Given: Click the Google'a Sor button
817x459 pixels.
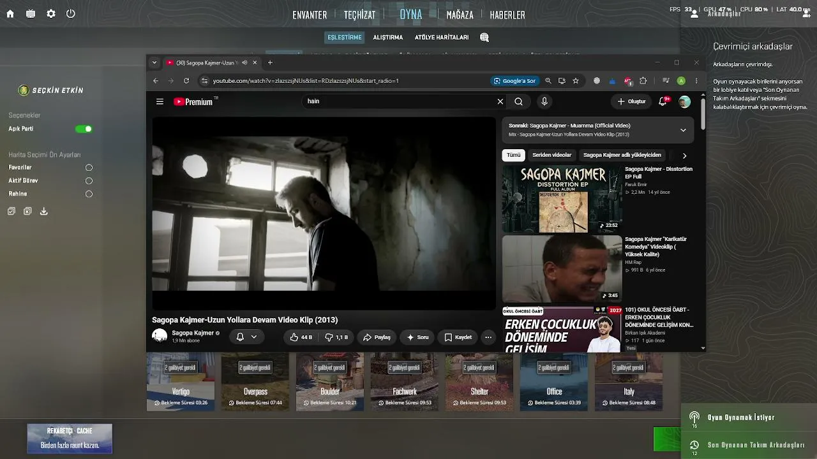Looking at the screenshot, I should pos(514,81).
